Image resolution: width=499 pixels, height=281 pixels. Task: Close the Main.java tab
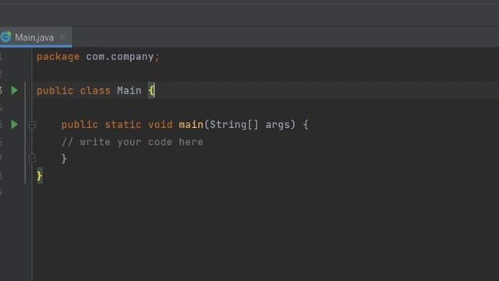pos(62,37)
